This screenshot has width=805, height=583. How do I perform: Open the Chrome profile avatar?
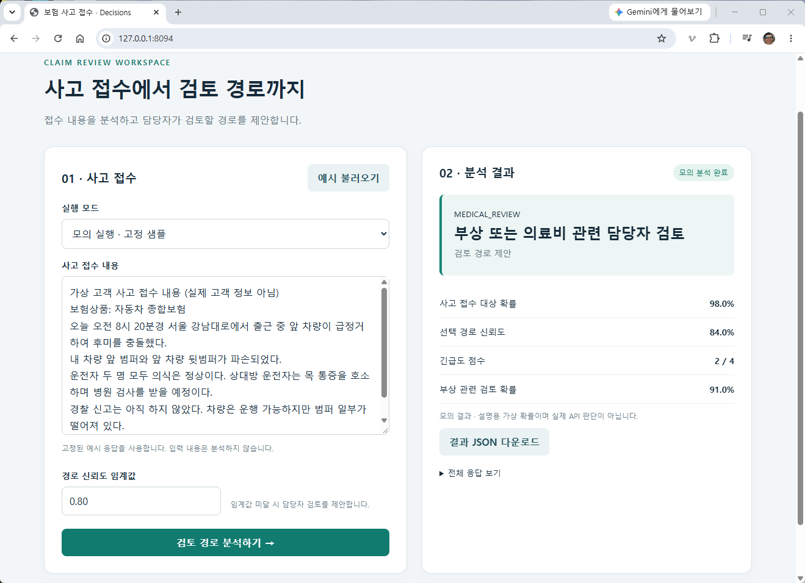pos(769,38)
